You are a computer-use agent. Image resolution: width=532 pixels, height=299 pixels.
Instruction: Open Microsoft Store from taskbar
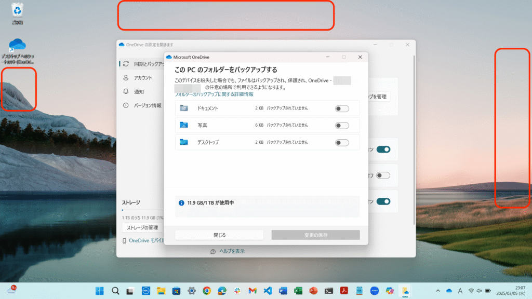tap(176, 291)
